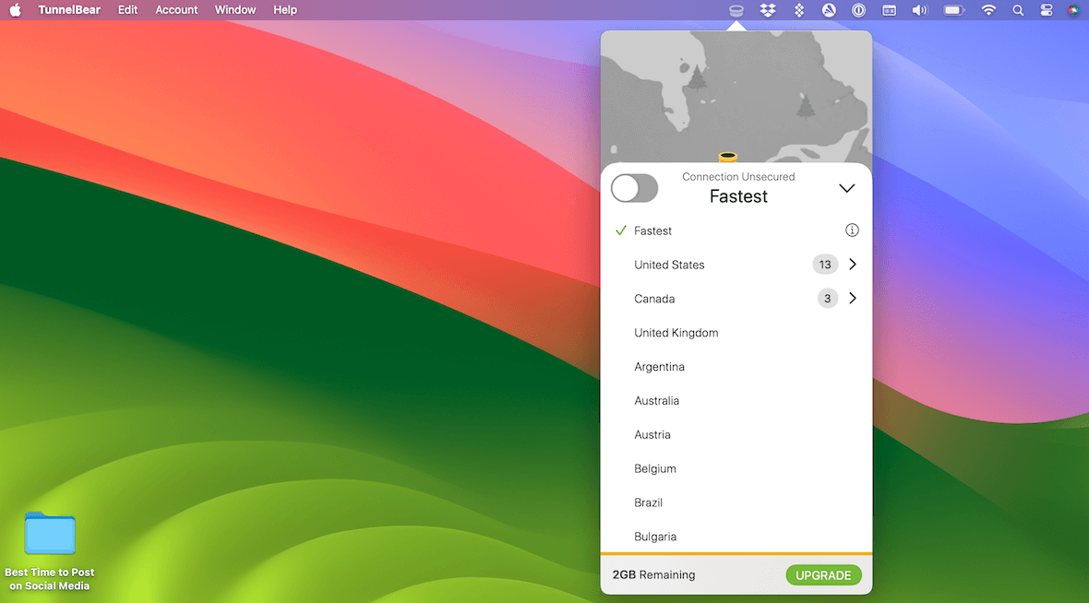
Task: Pick Australia from the country list
Action: coord(736,400)
